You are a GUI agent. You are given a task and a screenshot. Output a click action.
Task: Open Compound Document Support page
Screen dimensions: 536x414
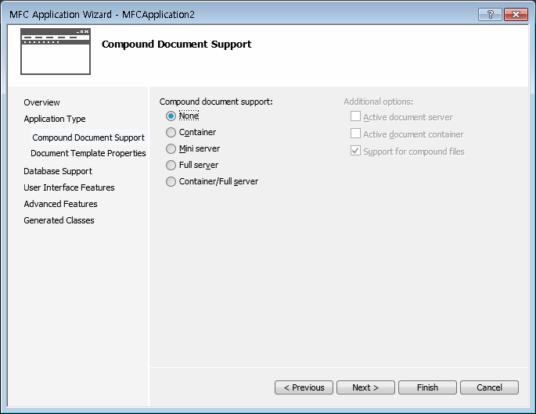[88, 137]
